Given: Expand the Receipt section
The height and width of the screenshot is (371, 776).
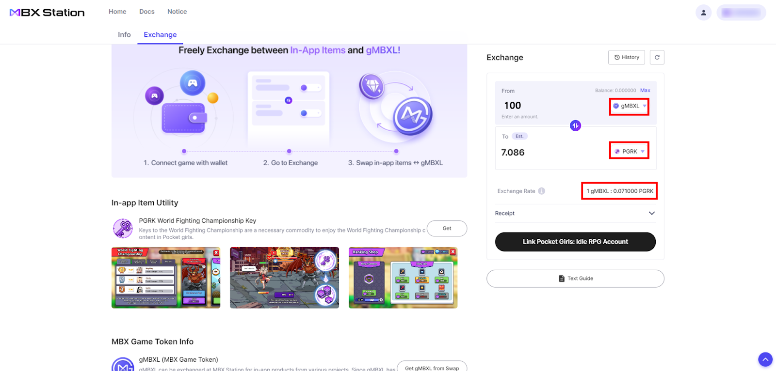Looking at the screenshot, I should tap(651, 213).
